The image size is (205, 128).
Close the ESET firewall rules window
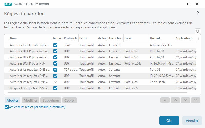tap(197, 4)
